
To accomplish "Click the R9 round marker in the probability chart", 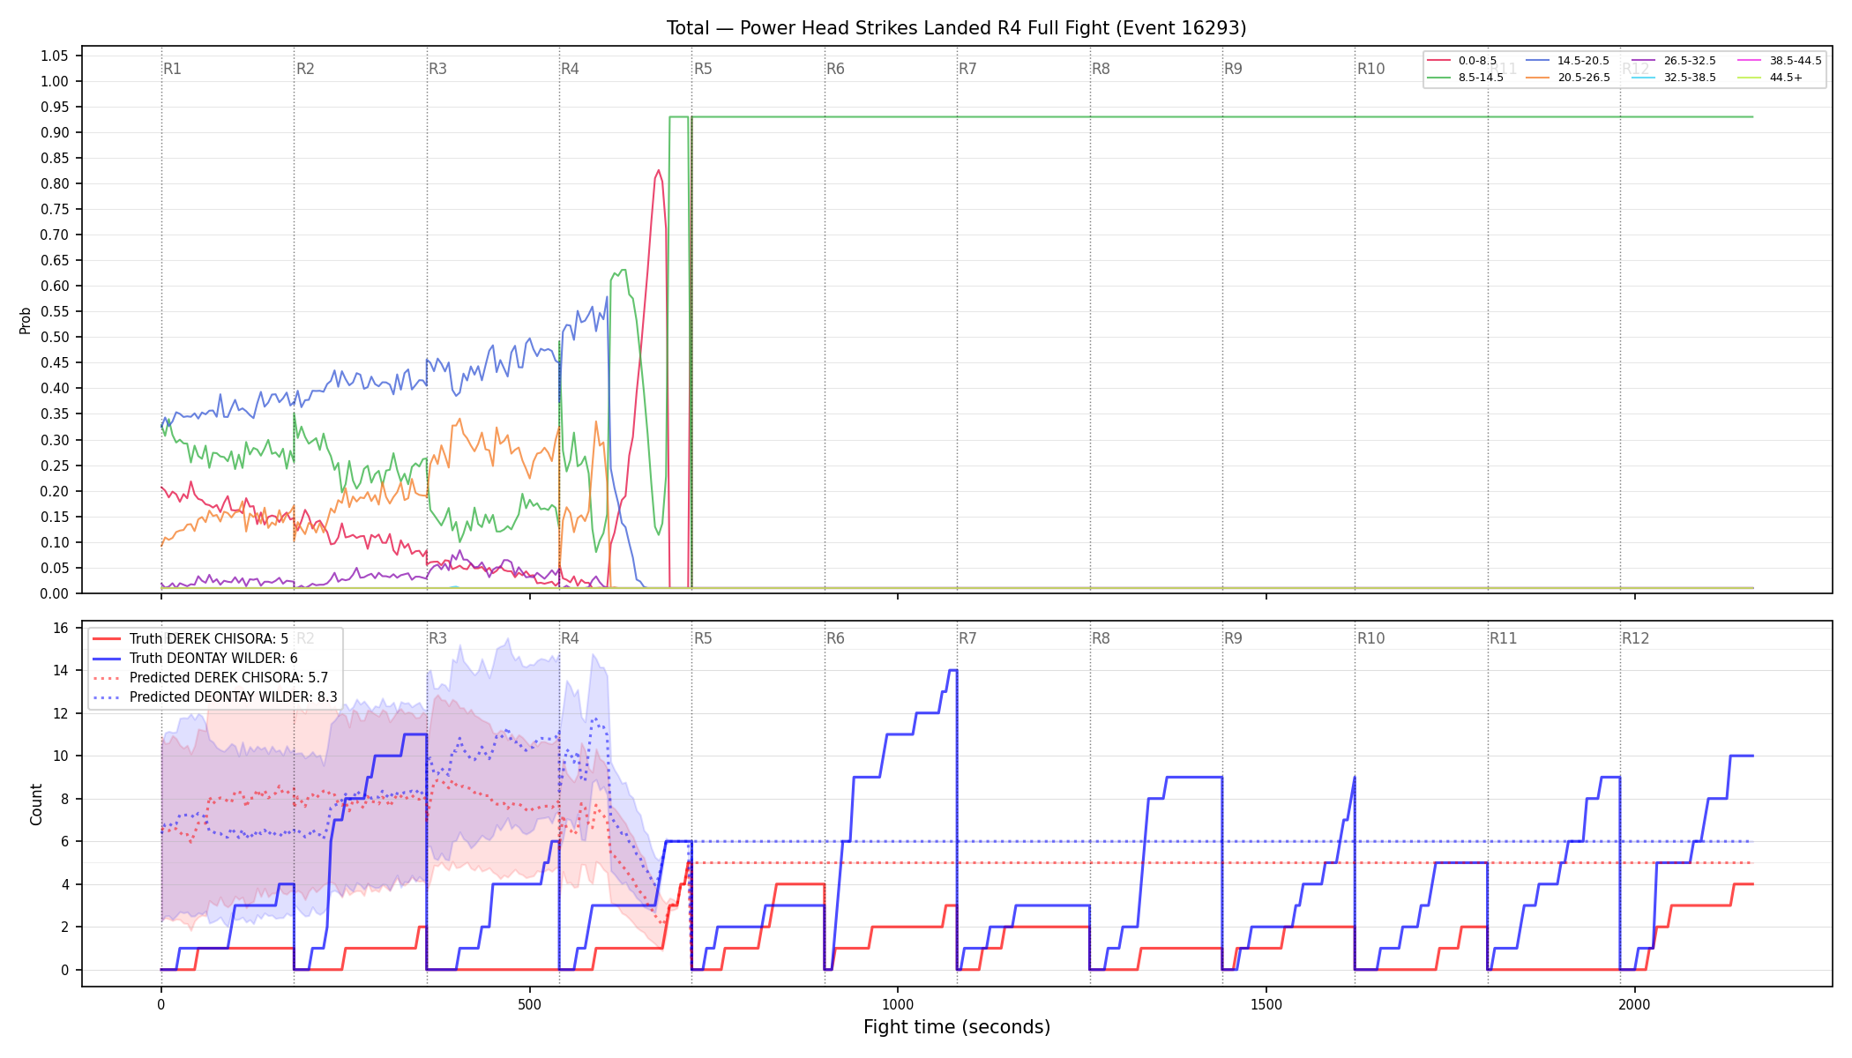I will click(x=1234, y=69).
